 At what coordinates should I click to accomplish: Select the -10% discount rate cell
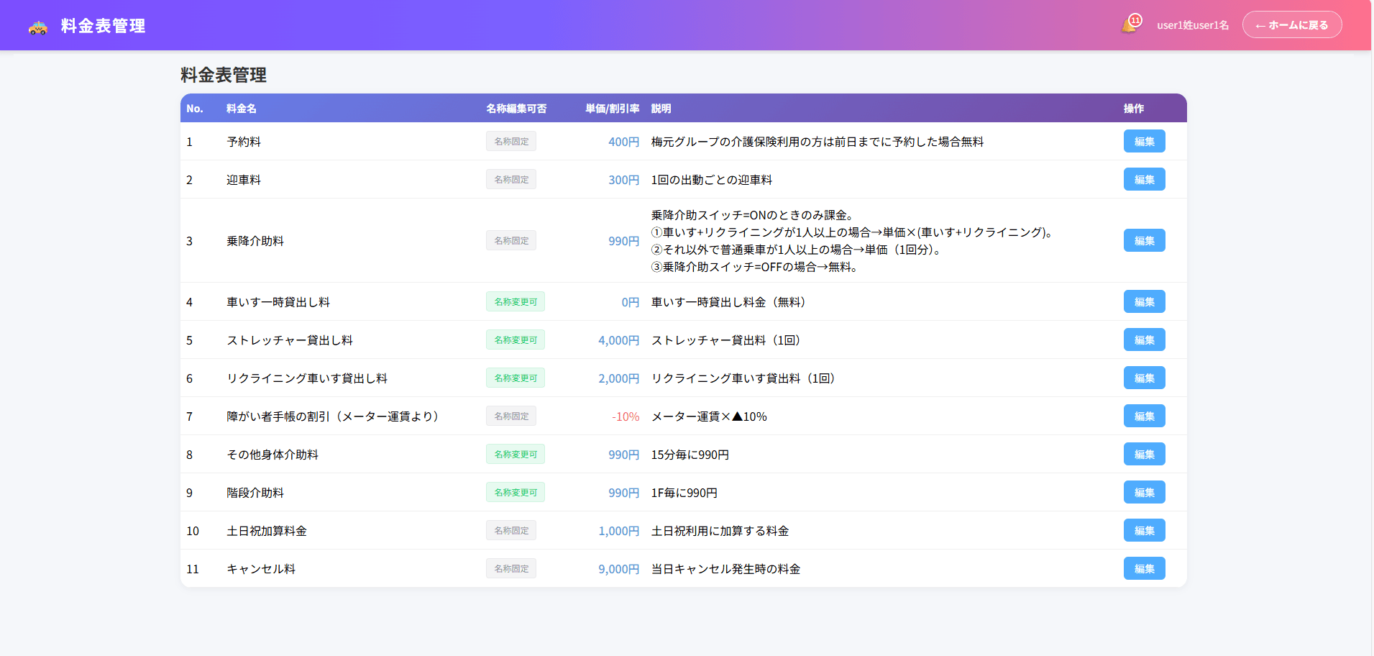(626, 416)
